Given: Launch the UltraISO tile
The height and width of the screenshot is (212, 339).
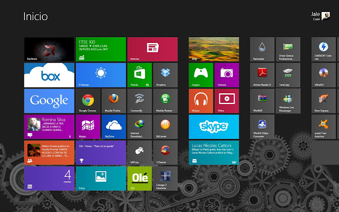Looking at the screenshot, I should 324,75.
